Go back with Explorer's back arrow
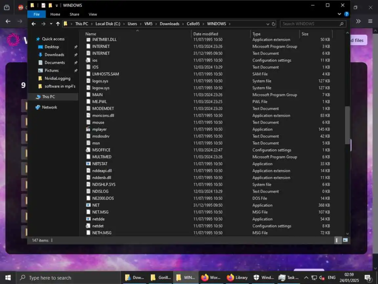378x284 pixels. click(34, 24)
